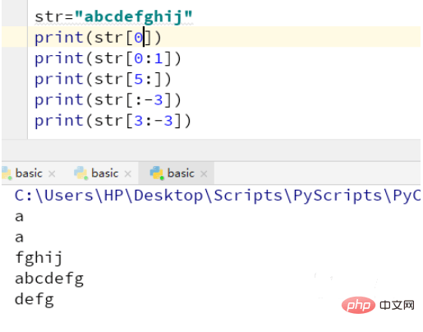
Task: Select the second basic run tab
Action: [x=105, y=173]
